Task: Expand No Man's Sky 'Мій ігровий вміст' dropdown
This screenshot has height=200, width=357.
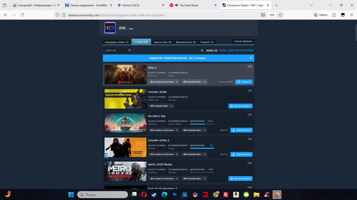Action: (194, 130)
